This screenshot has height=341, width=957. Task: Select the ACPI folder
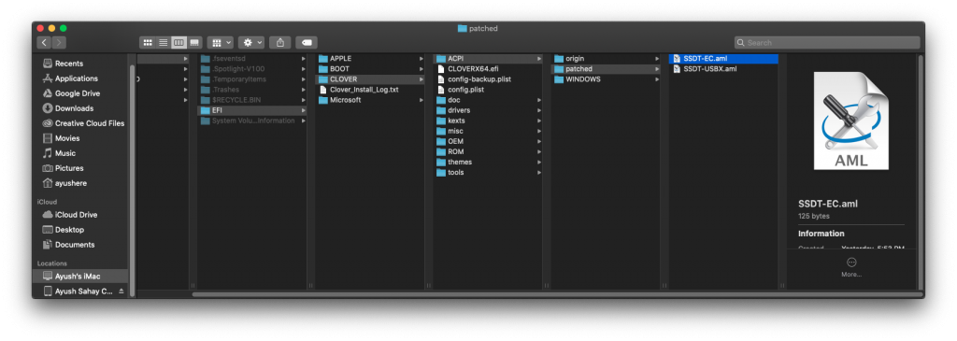click(x=488, y=59)
